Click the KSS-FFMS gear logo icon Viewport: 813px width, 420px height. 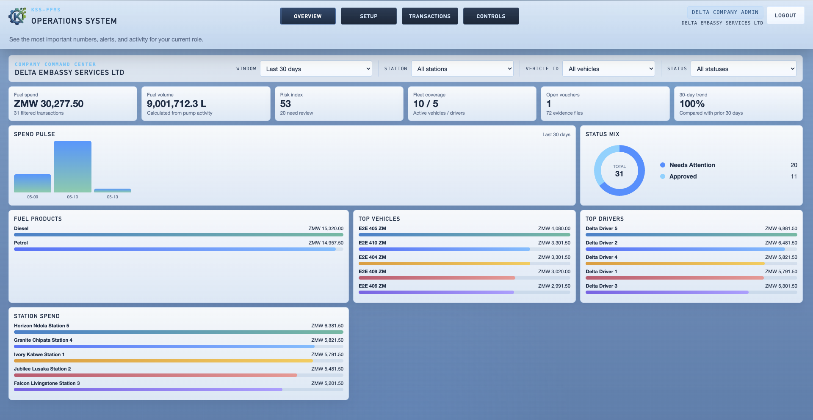point(17,16)
